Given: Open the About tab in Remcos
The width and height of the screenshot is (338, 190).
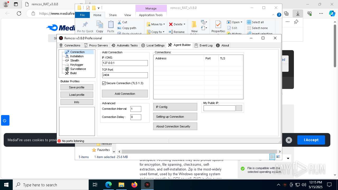Looking at the screenshot, I should (x=223, y=45).
